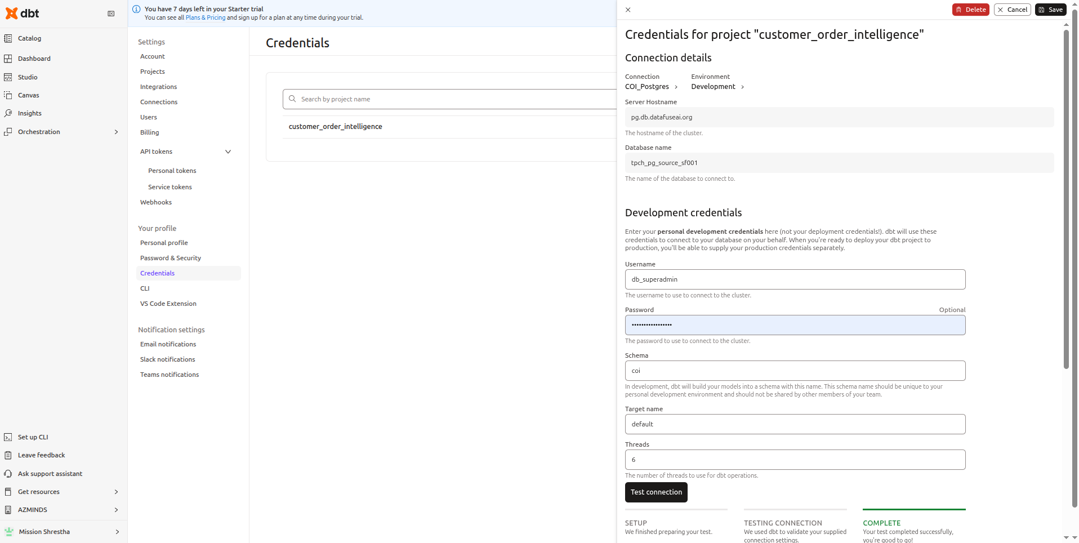Image resolution: width=1079 pixels, height=543 pixels.
Task: Open Slack notifications settings
Action: point(168,359)
